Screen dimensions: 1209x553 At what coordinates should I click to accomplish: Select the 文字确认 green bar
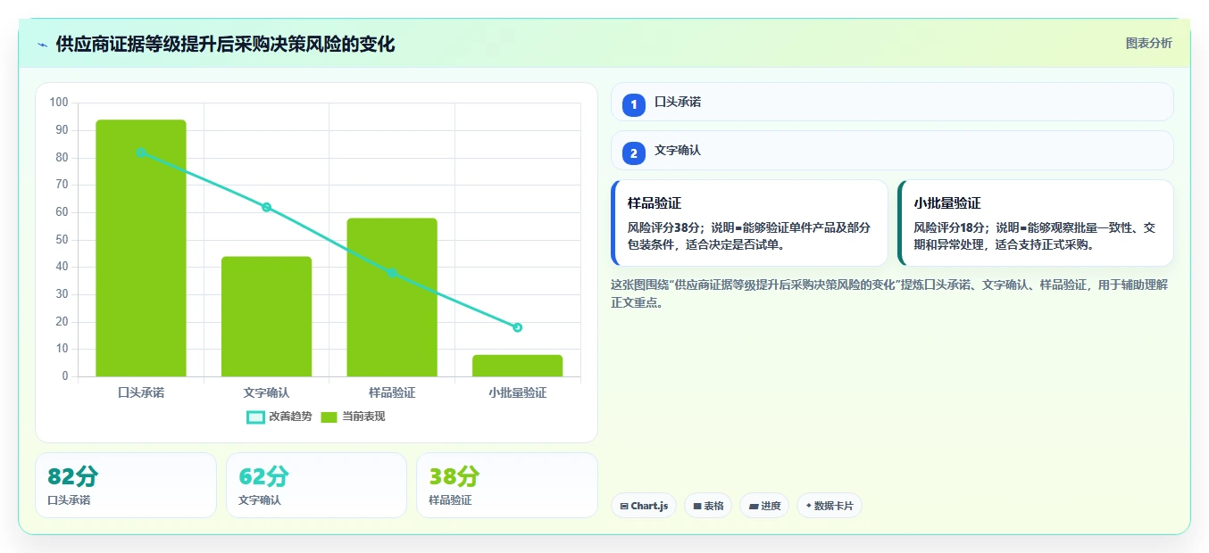pyautogui.click(x=266, y=317)
